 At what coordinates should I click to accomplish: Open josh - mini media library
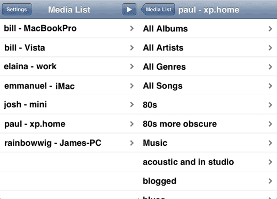pyautogui.click(x=69, y=105)
